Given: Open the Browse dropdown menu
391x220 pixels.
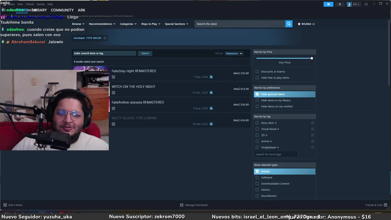Looking at the screenshot, I should click(x=78, y=24).
